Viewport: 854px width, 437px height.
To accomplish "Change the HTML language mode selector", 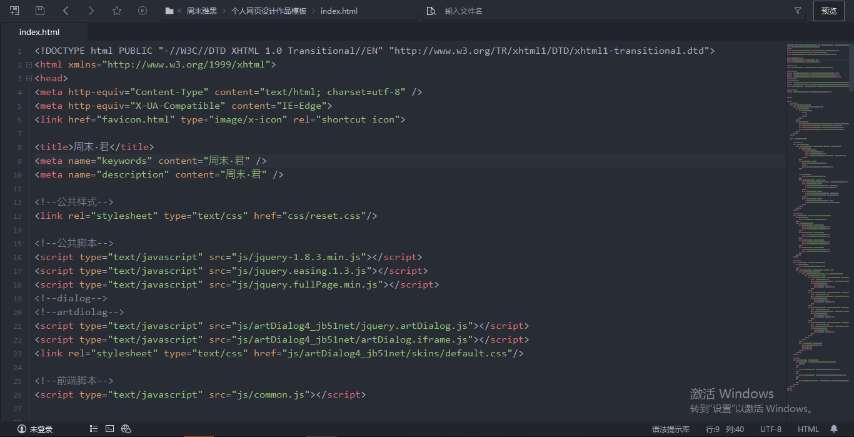I will pos(808,429).
